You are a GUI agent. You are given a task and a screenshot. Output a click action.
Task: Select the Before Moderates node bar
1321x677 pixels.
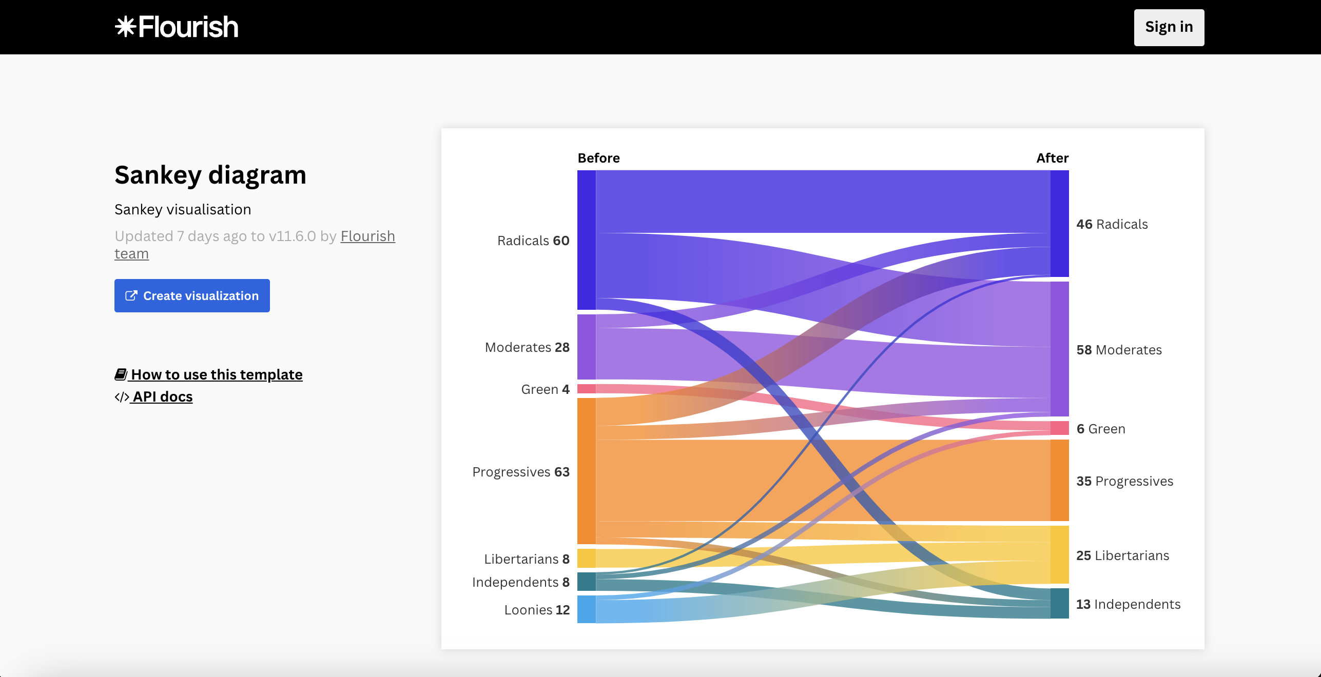pos(586,347)
